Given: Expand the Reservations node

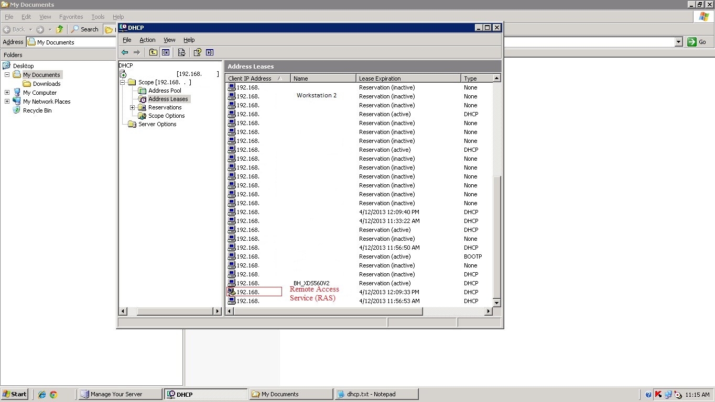Looking at the screenshot, I should 133,107.
